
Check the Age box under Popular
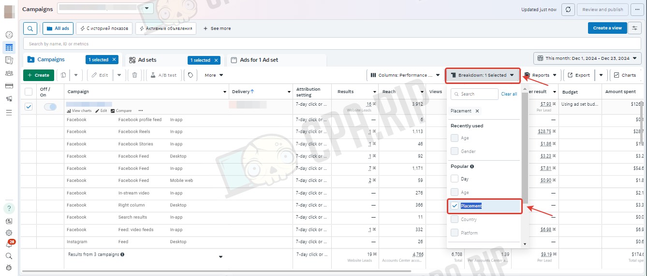(455, 192)
